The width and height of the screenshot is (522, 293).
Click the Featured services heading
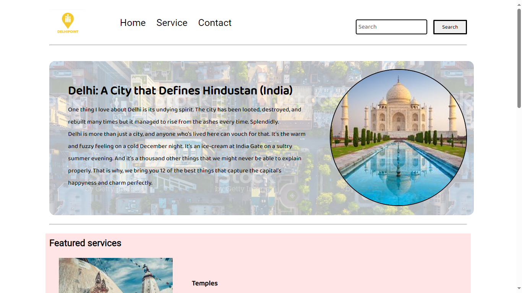pos(85,243)
